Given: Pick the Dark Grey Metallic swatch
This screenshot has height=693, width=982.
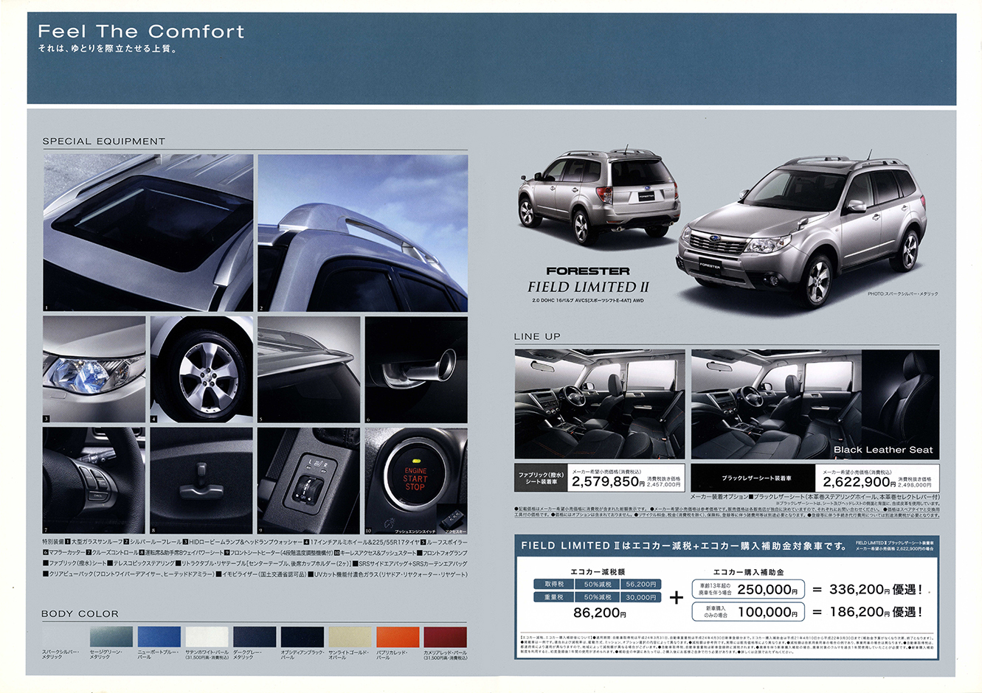Looking at the screenshot, I should tap(255, 636).
